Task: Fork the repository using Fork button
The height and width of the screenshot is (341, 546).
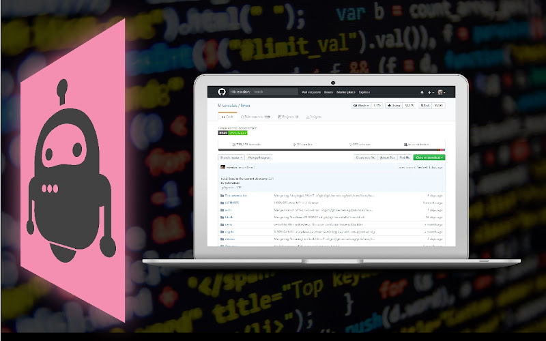Action: click(x=425, y=106)
